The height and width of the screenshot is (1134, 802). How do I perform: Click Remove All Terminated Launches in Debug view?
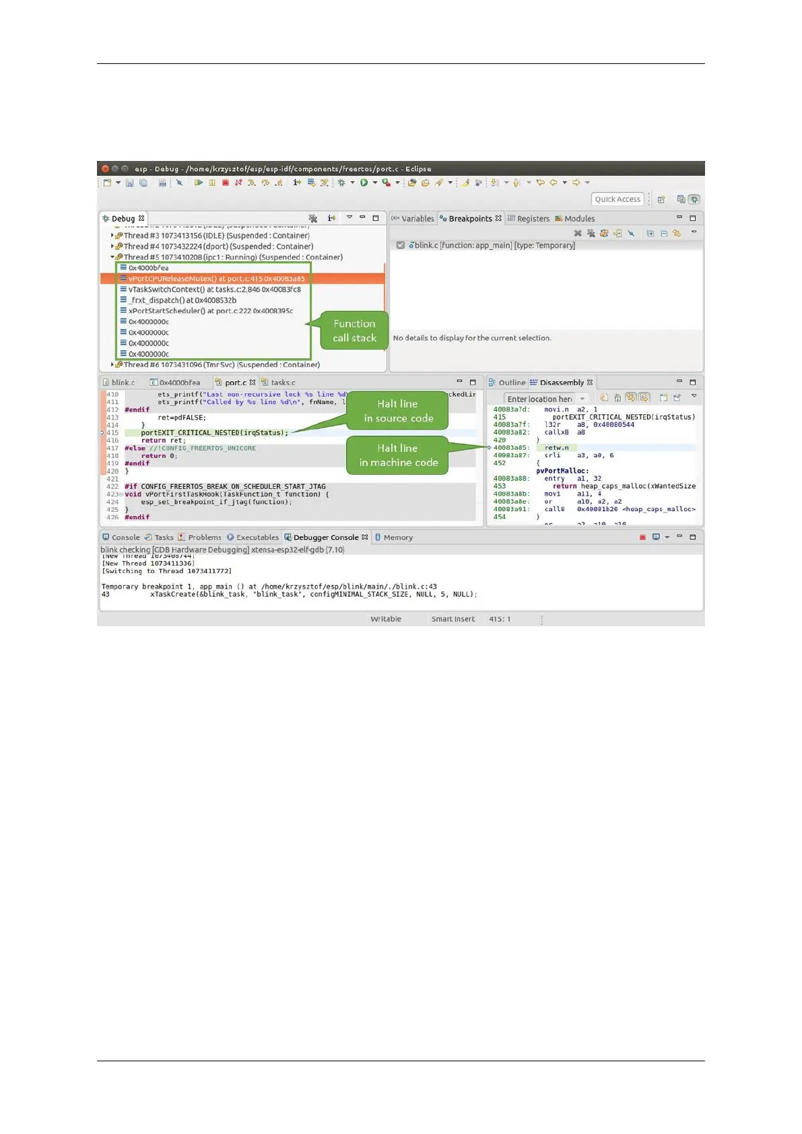point(313,218)
